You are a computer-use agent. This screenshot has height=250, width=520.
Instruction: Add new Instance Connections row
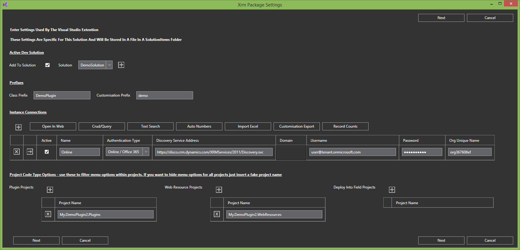tap(19, 127)
